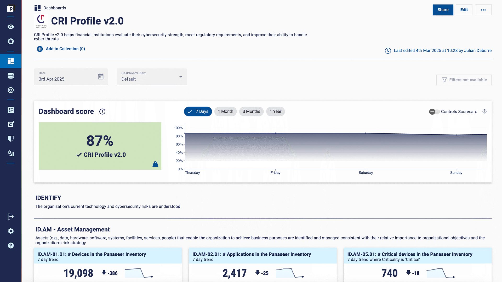
Task: Open the three-dots more options menu
Action: 483,10
